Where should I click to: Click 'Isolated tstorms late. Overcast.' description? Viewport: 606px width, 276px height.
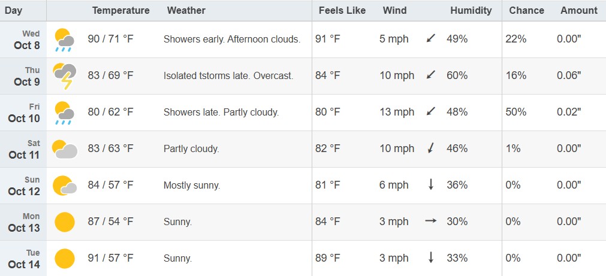click(x=228, y=75)
